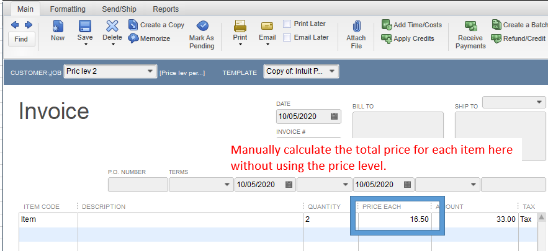Select Item code cell 'Item'
This screenshot has width=548, height=251.
48,219
